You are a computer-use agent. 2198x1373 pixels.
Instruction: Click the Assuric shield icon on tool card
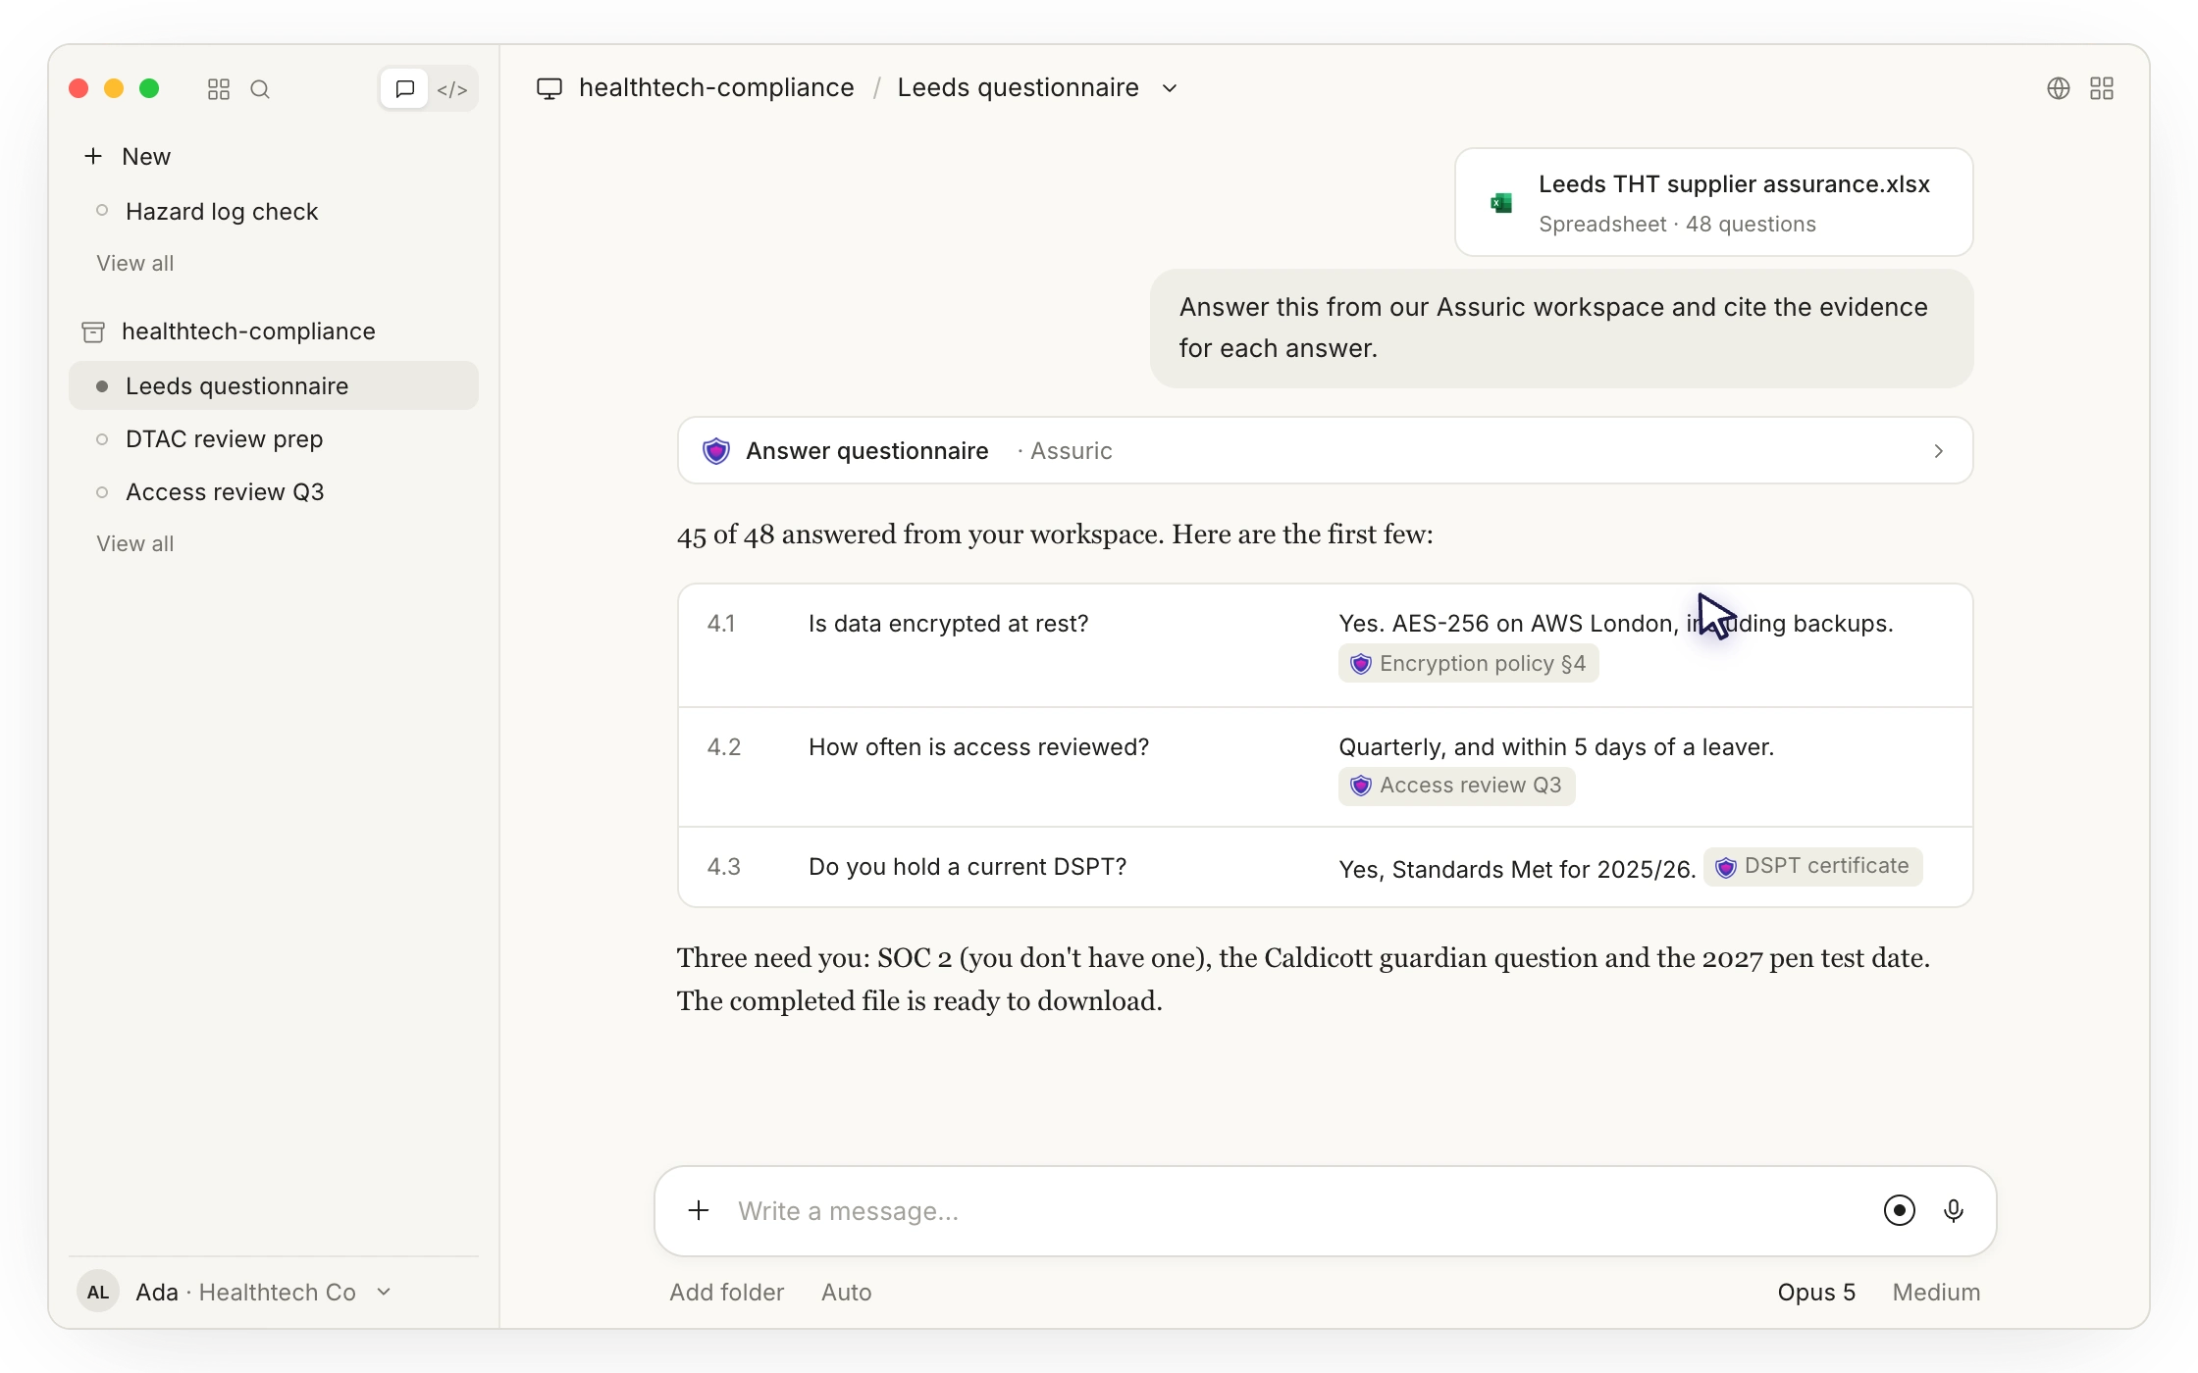click(x=716, y=451)
